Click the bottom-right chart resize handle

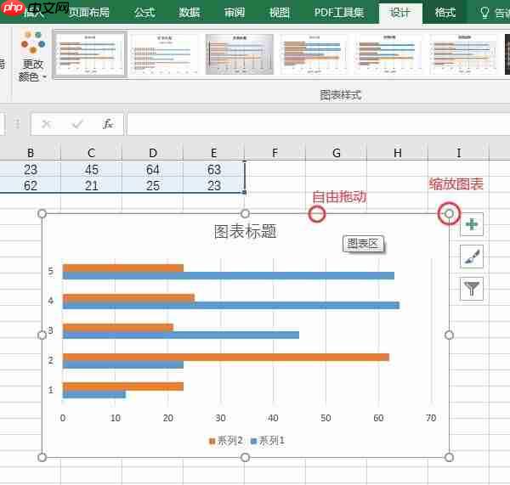click(449, 457)
